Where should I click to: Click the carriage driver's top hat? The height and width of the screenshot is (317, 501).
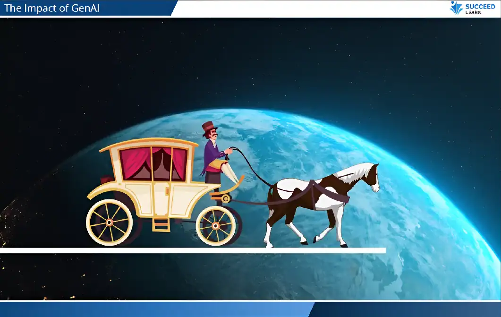(208, 128)
